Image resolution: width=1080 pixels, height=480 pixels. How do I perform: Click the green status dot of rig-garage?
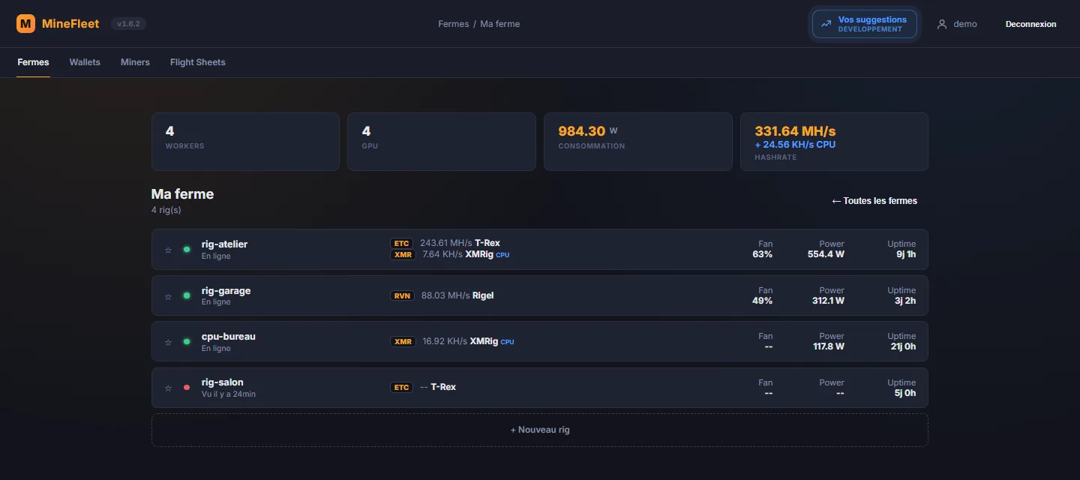coord(187,295)
